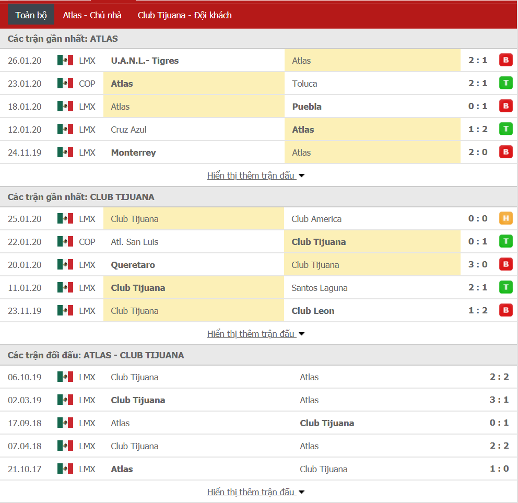The height and width of the screenshot is (503, 518).
Task: Select the Toàn bộ tab
Action: 31,15
